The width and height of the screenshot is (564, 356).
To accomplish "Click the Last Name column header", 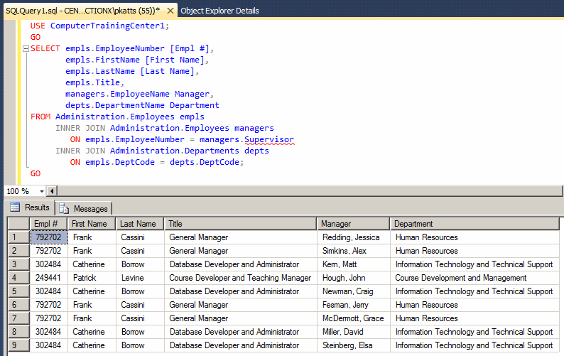I will pos(140,224).
